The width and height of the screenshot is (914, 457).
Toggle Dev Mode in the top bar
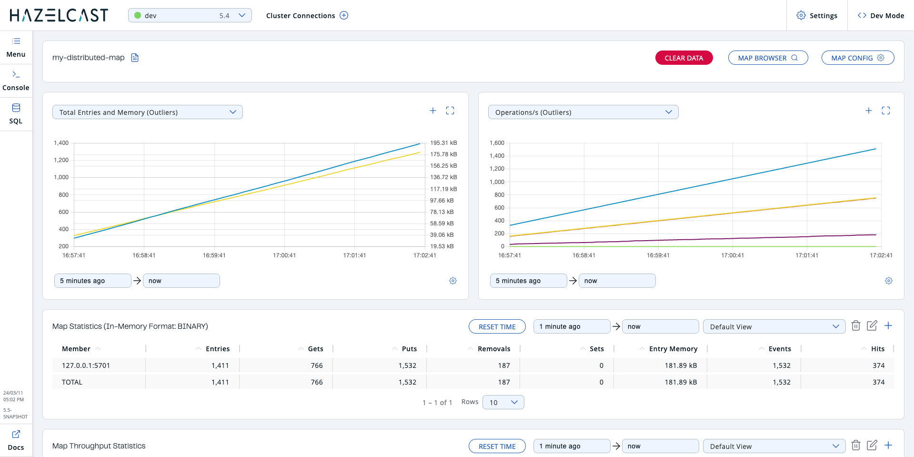pos(881,15)
